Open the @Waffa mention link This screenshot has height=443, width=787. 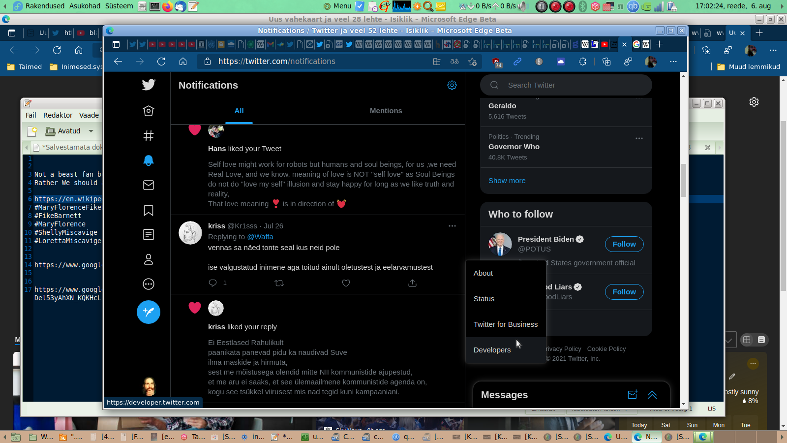tap(260, 237)
